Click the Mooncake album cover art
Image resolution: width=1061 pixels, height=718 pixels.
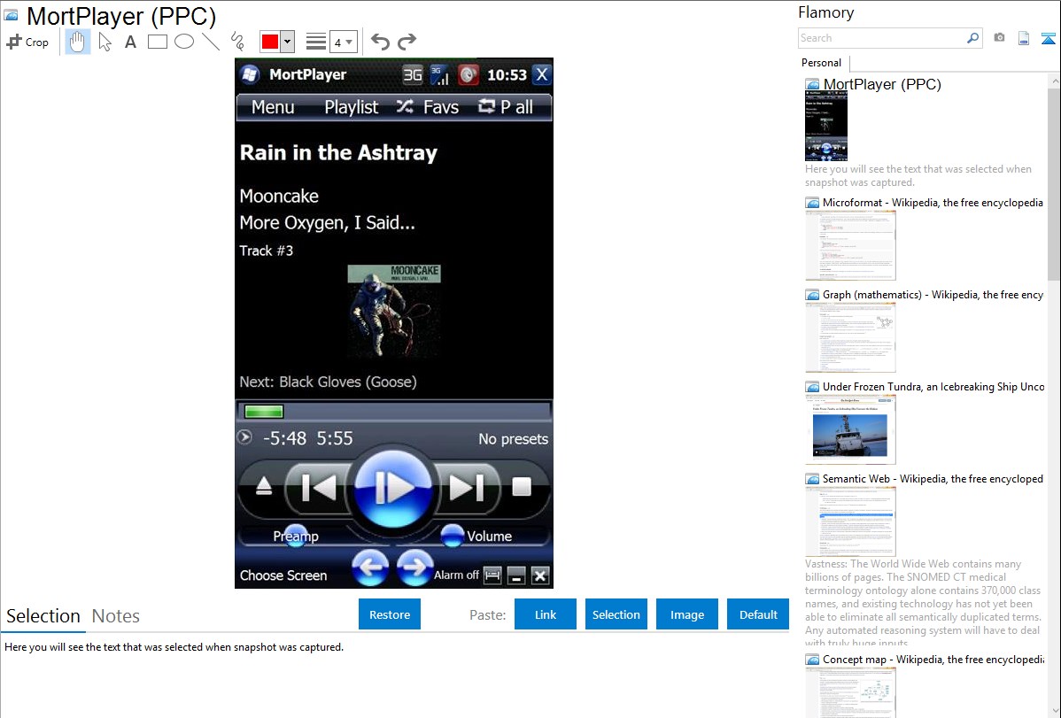pos(394,312)
